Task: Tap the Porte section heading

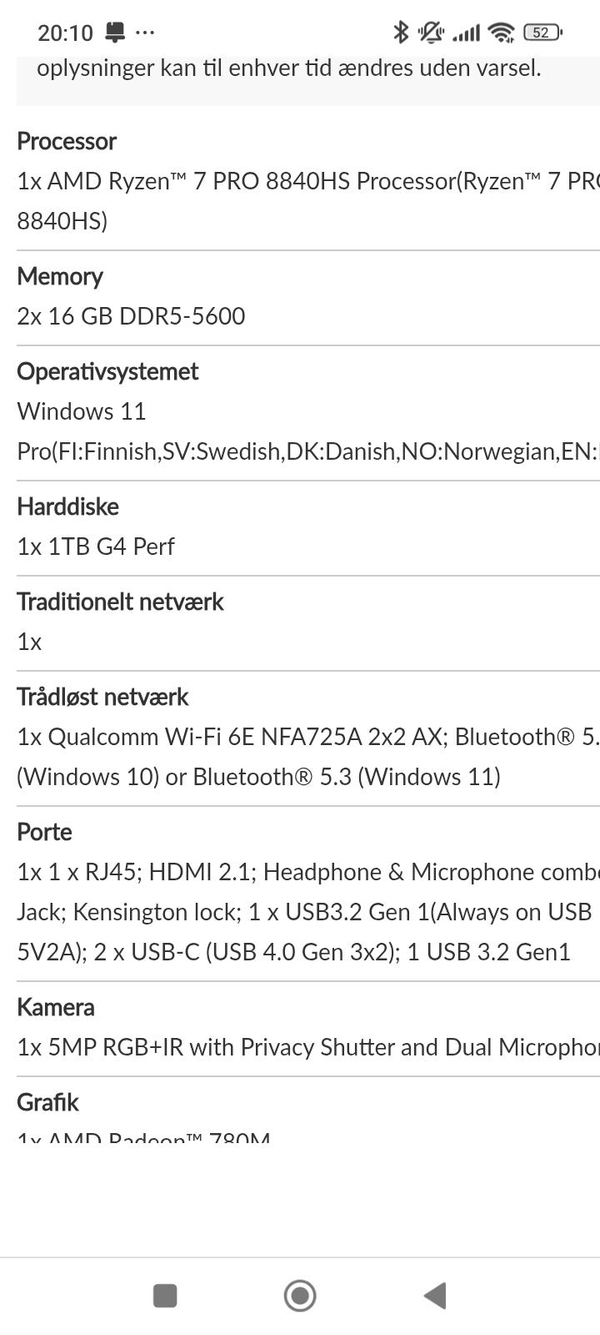Action: 44,832
